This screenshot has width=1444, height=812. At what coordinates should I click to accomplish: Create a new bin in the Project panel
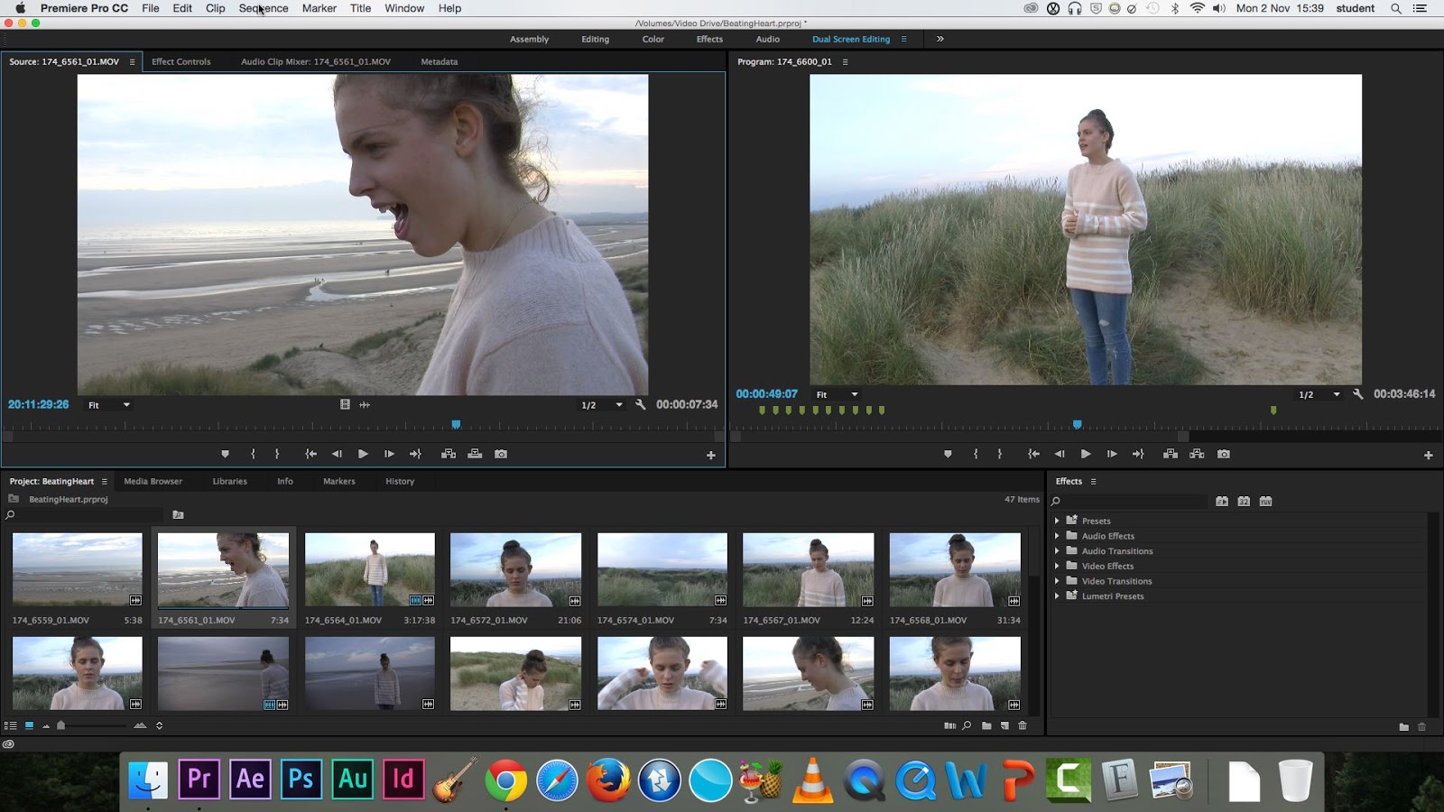pos(986,725)
